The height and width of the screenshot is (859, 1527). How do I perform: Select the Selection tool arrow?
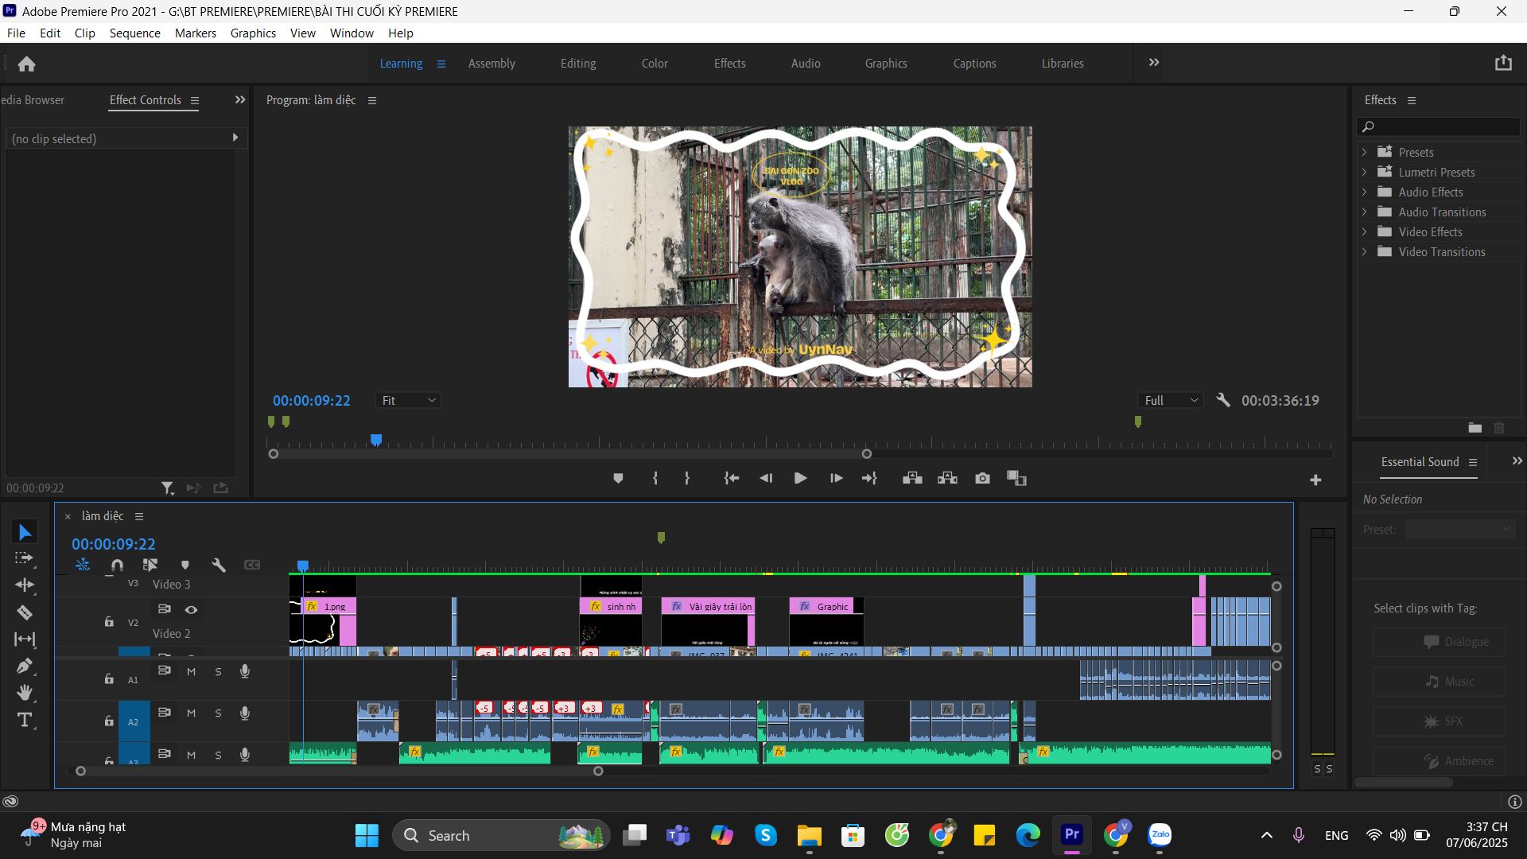click(25, 532)
